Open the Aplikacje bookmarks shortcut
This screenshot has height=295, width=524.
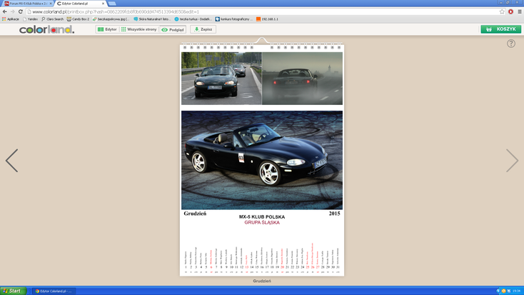(x=11, y=19)
